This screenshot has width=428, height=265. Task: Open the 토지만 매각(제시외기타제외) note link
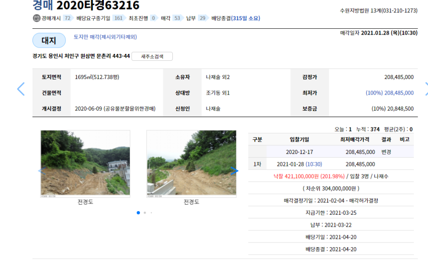point(105,37)
